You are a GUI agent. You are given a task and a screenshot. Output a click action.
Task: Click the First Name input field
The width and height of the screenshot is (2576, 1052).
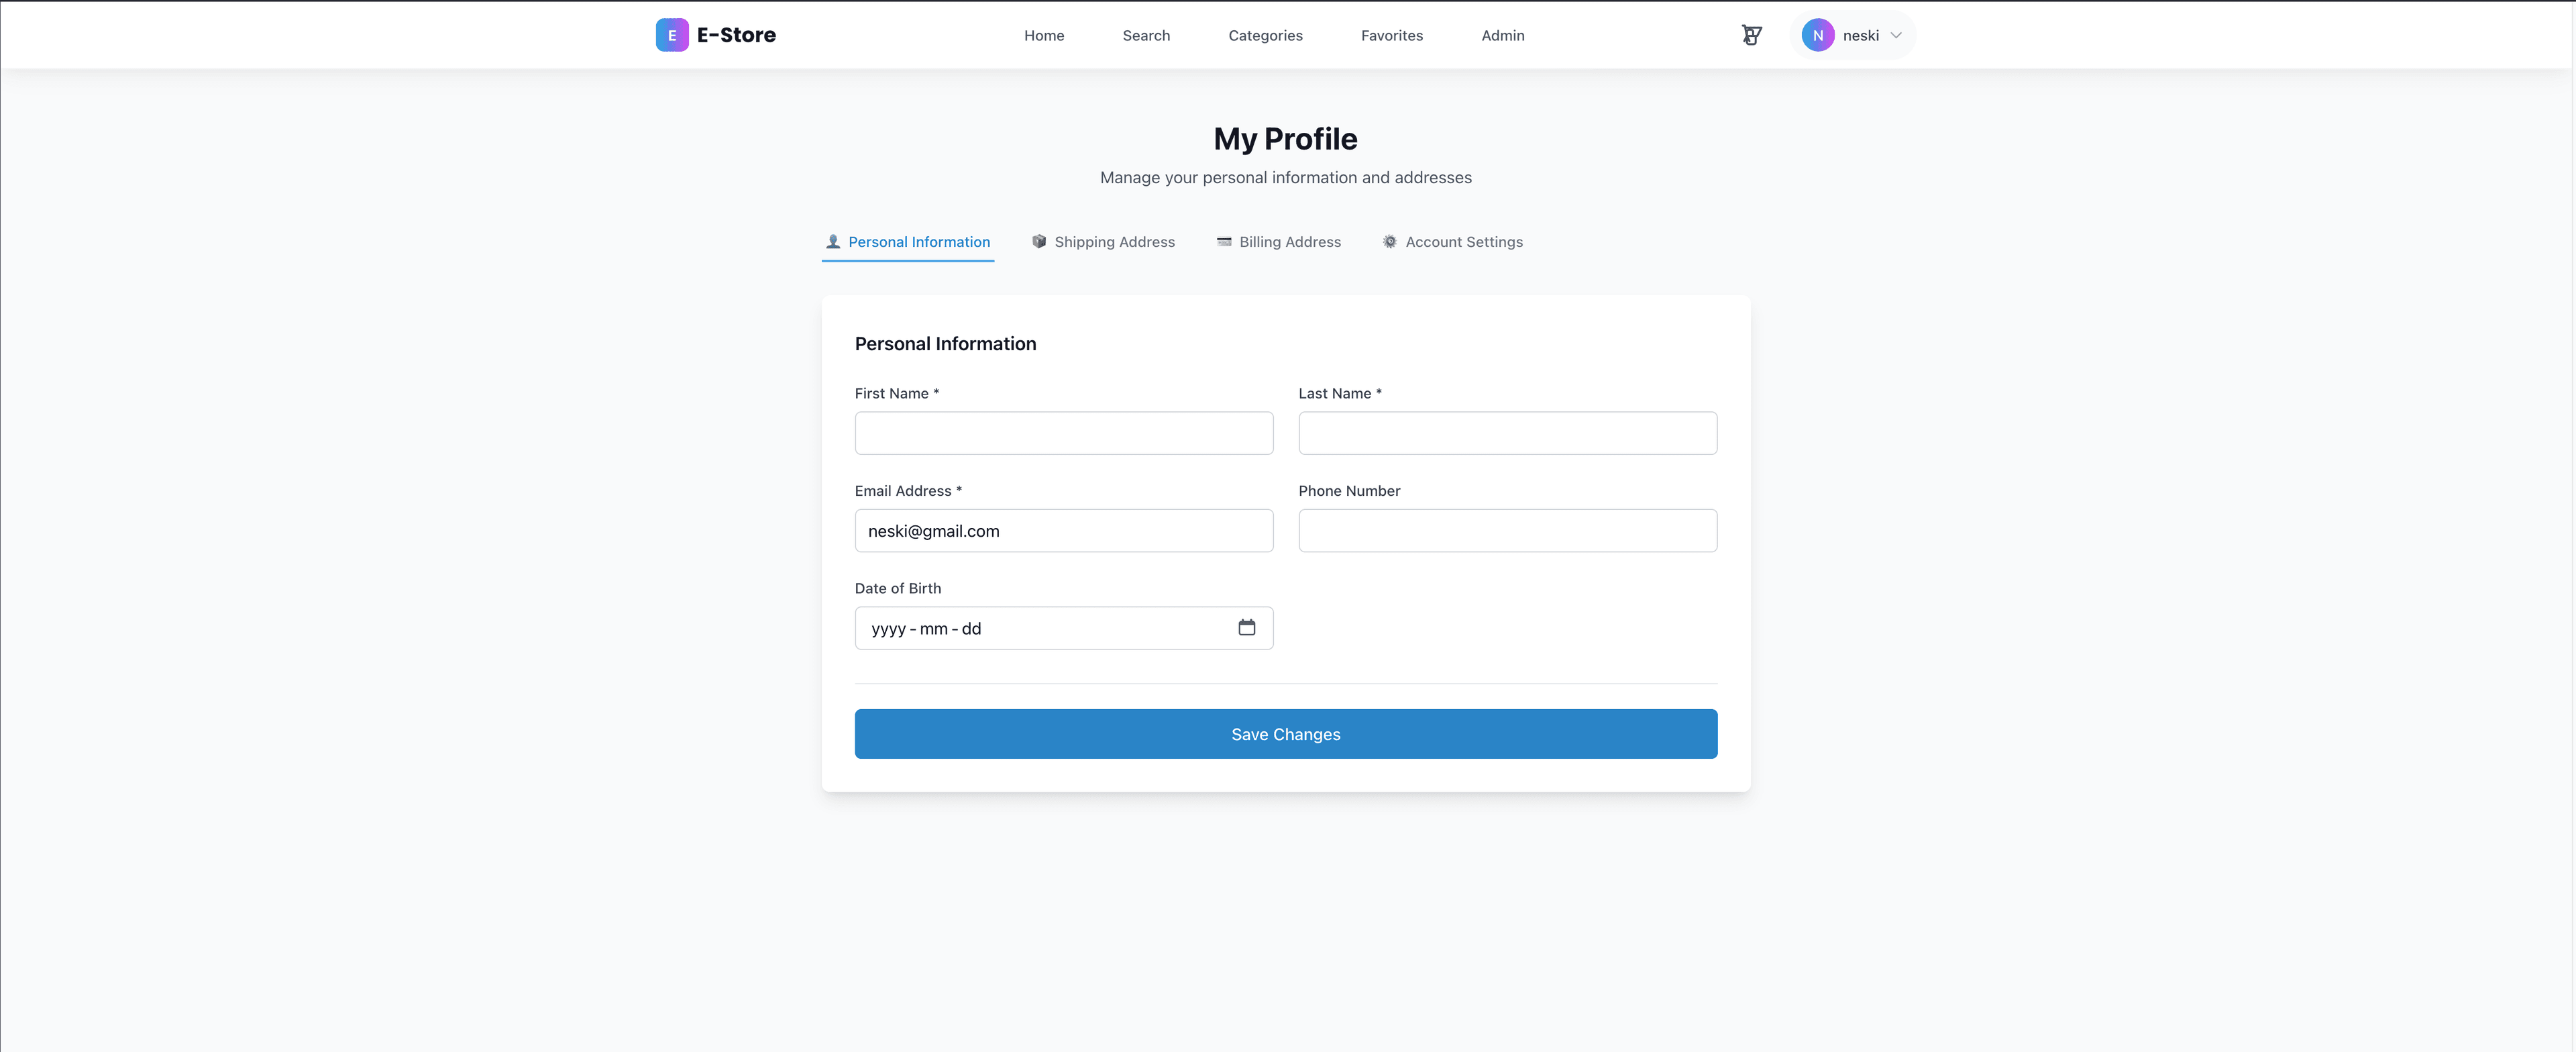[x=1063, y=433]
